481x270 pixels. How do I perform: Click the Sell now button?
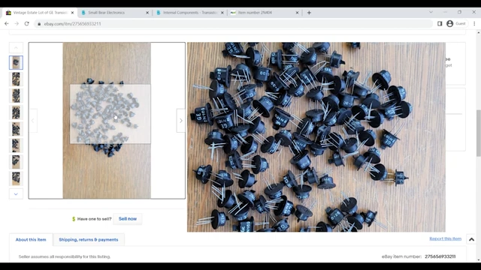tap(128, 219)
